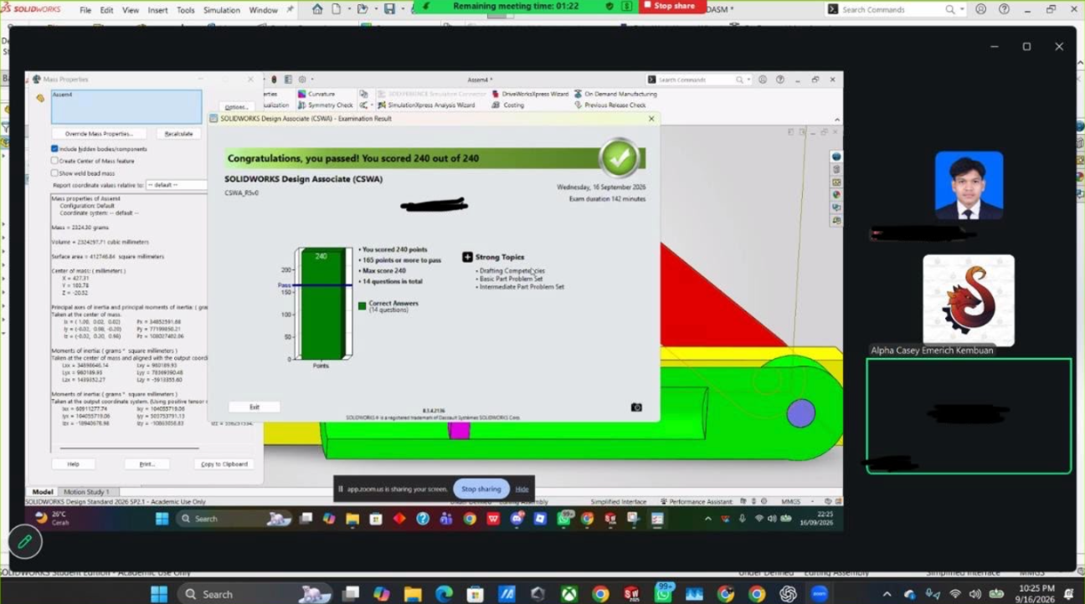Open On Demand Manufacturing
Image resolution: width=1085 pixels, height=604 pixels.
click(x=615, y=94)
